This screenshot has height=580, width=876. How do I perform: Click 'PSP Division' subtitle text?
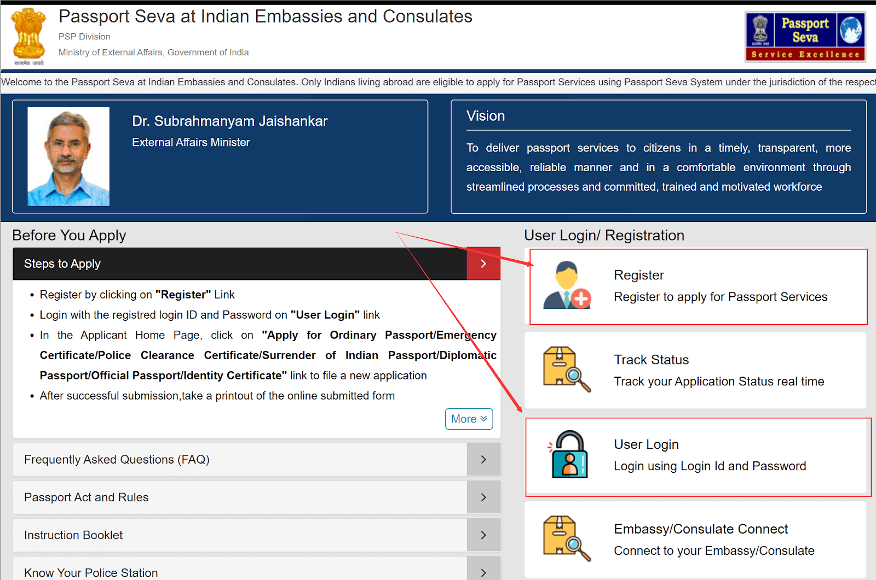click(x=84, y=37)
